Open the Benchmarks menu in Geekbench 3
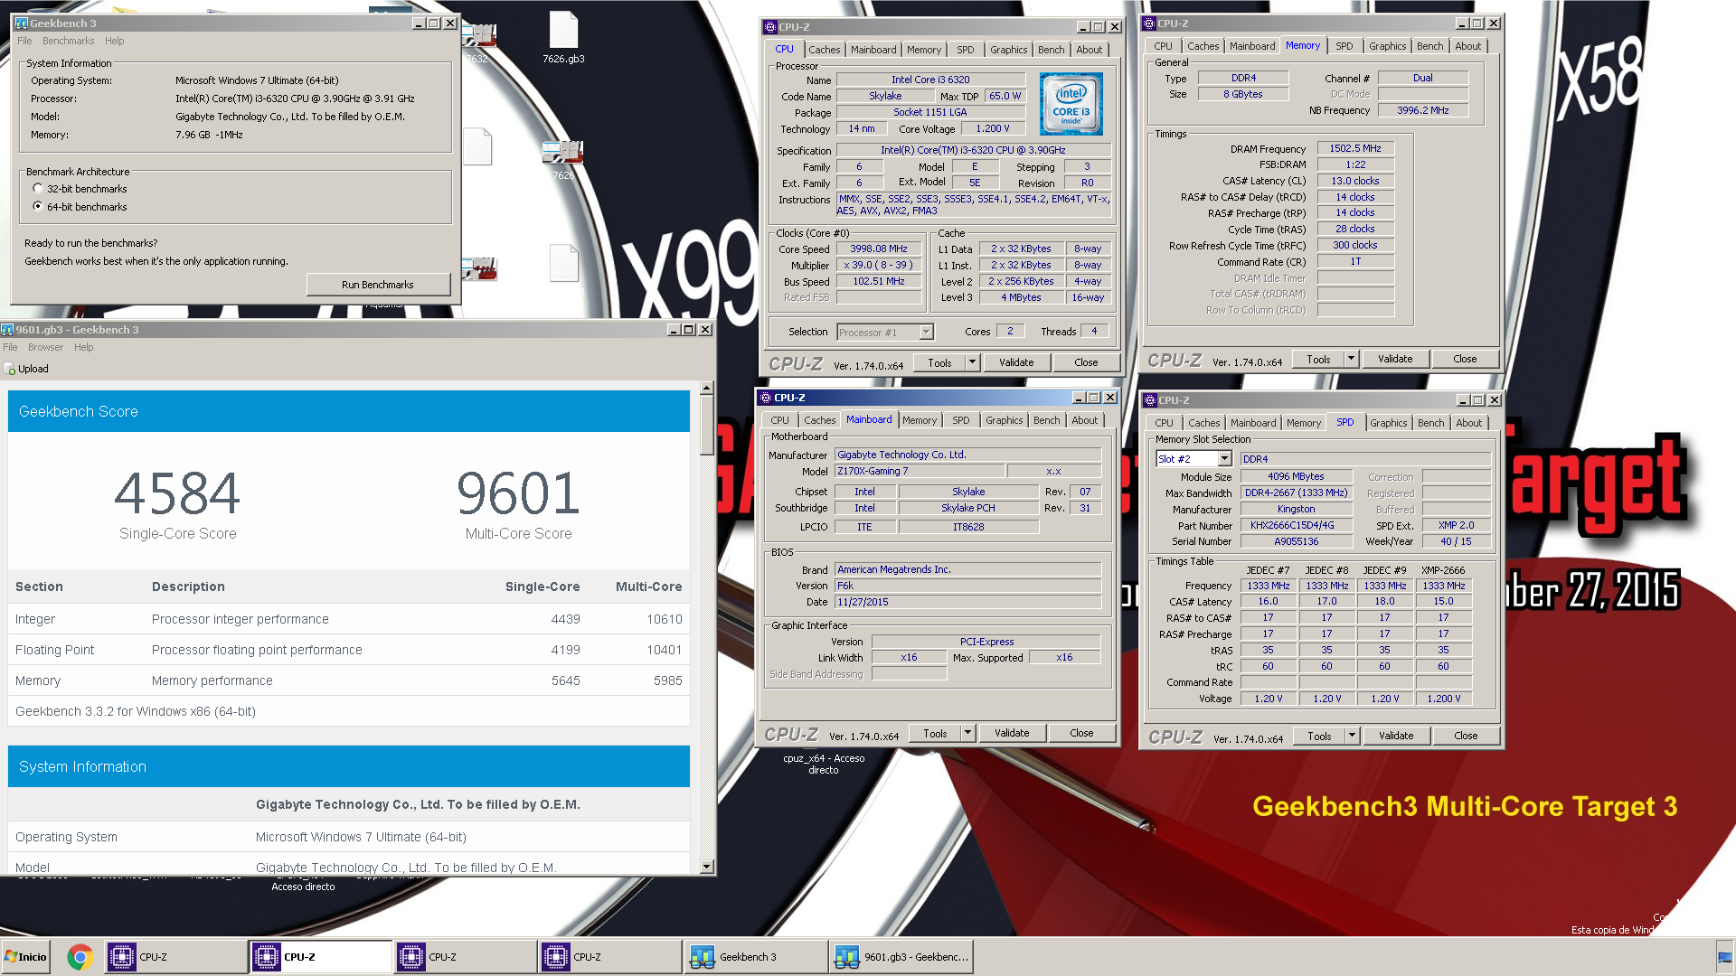The height and width of the screenshot is (976, 1736). (68, 42)
